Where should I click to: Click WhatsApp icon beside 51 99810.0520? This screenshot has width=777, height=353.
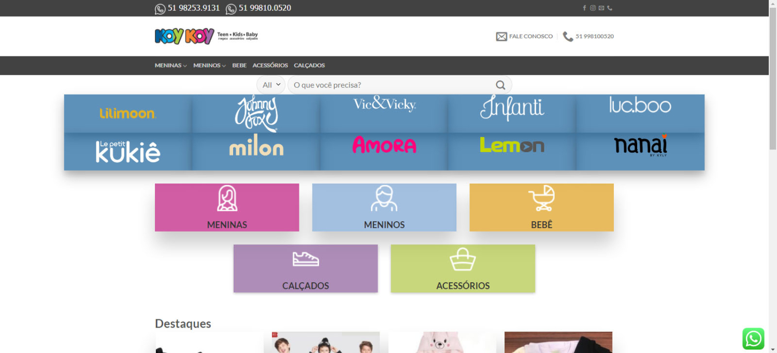tap(231, 9)
